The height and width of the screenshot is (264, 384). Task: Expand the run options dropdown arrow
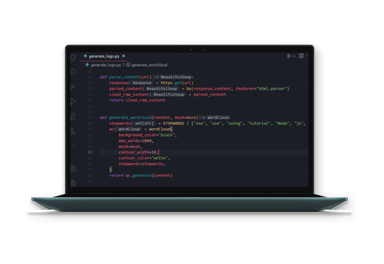[x=294, y=56]
